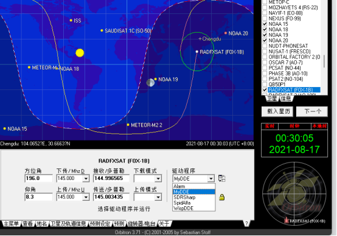Open the 下载模式 download mode dropdown

pos(158,178)
